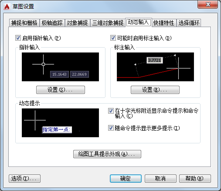This screenshot has width=221, height=191.
Task: Toggle the 启用指针输入 checkbox
Action: click(18, 38)
